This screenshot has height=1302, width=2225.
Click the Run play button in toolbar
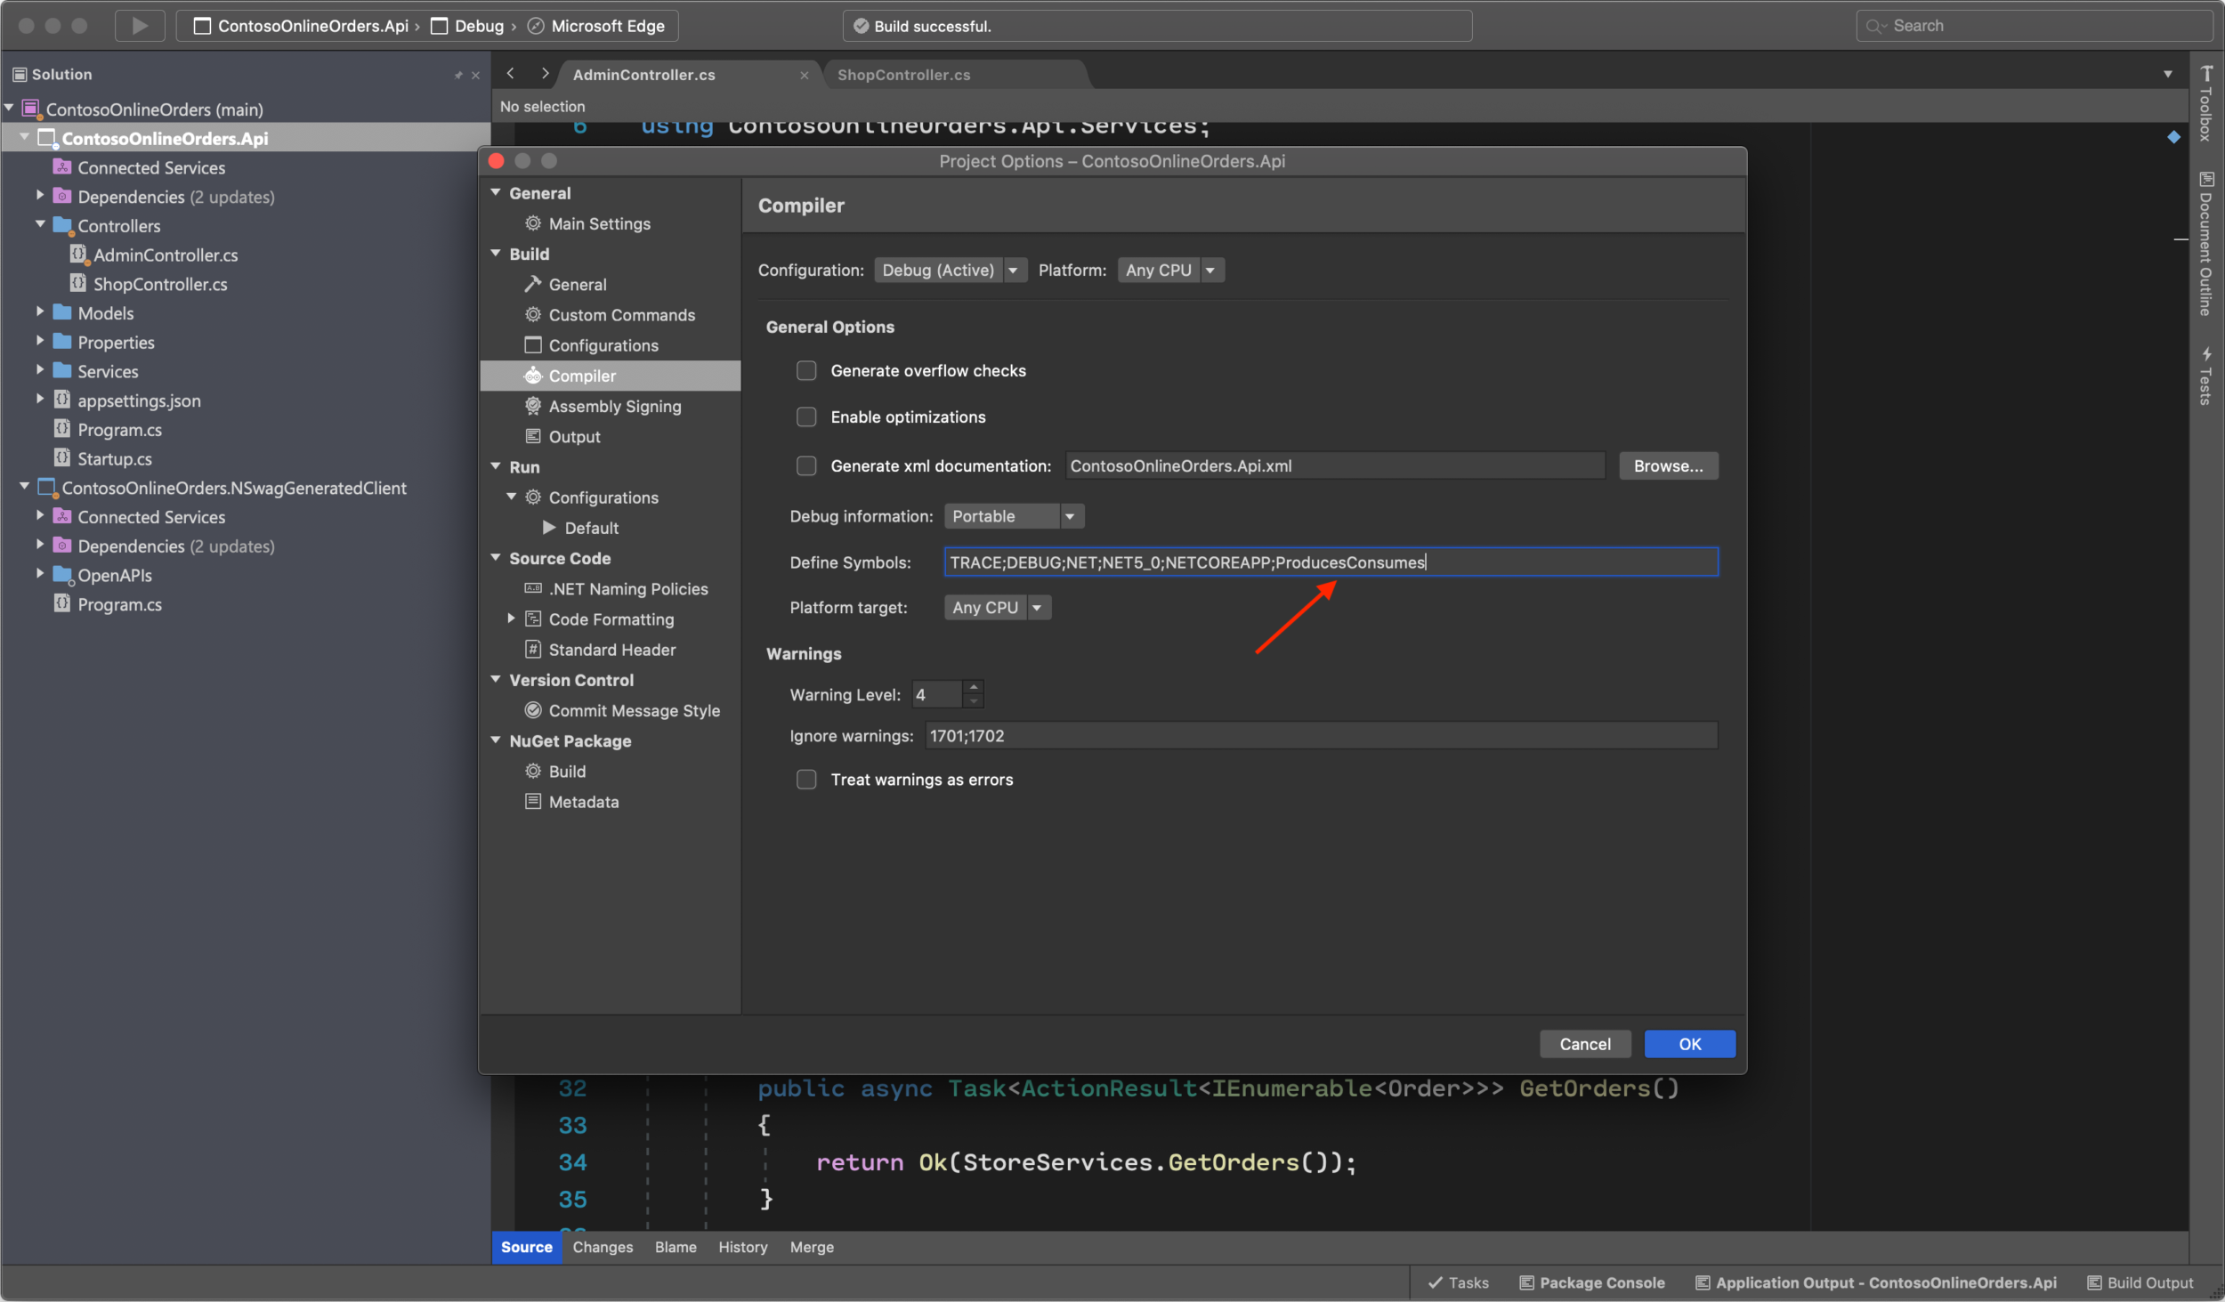pyautogui.click(x=140, y=26)
